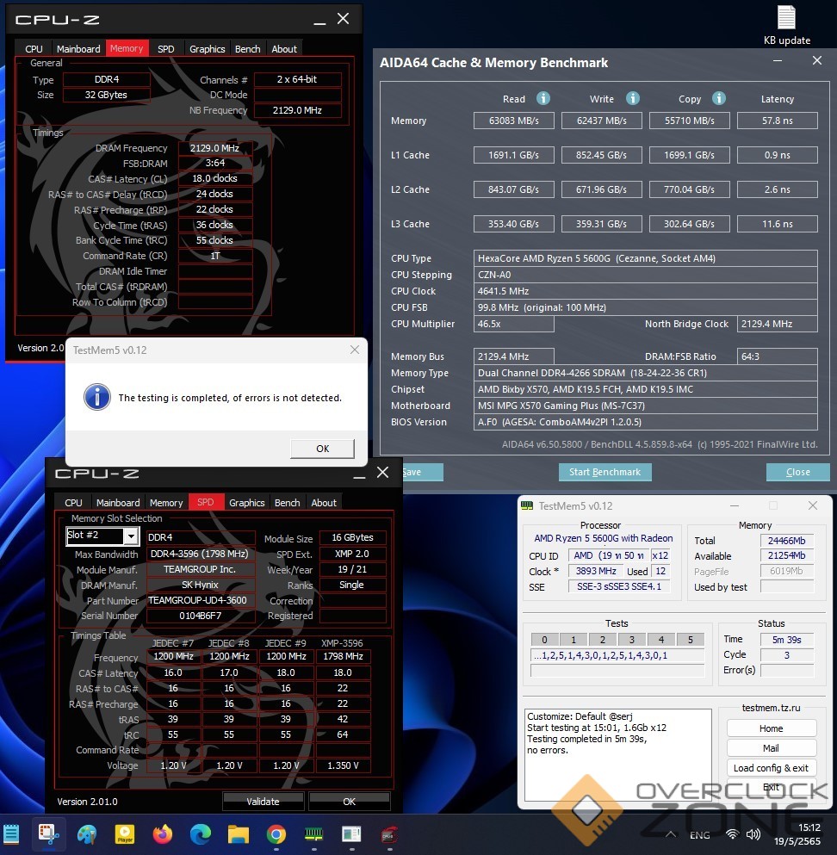Expand the Slot #2 memory slot dropdown
The width and height of the screenshot is (837, 855).
pos(130,536)
